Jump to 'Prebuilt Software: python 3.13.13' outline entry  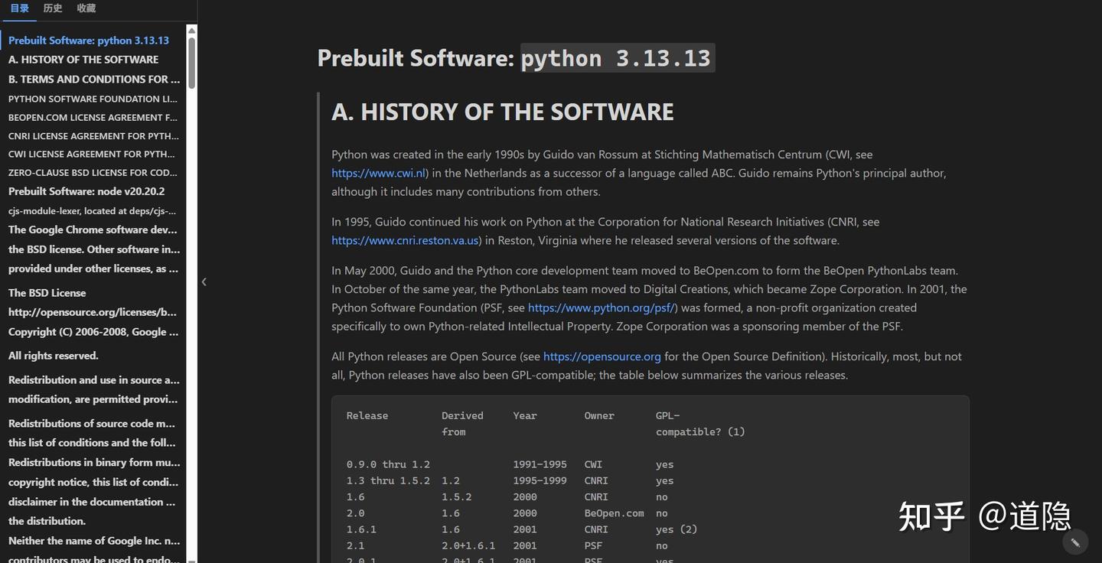[x=89, y=41]
